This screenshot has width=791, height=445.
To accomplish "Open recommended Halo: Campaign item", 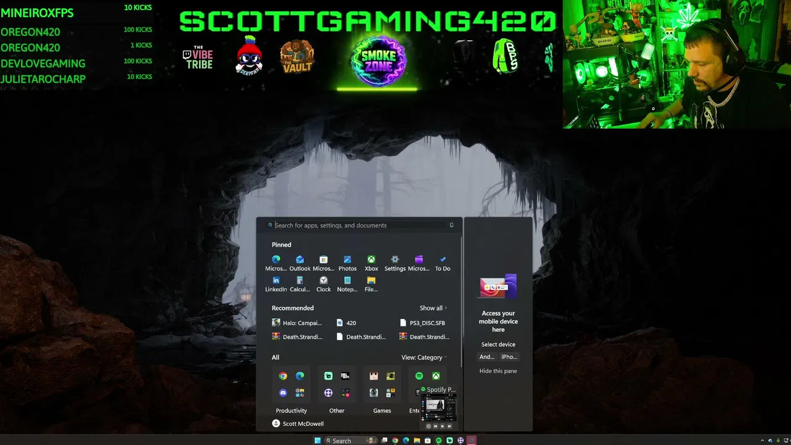I will [x=297, y=323].
